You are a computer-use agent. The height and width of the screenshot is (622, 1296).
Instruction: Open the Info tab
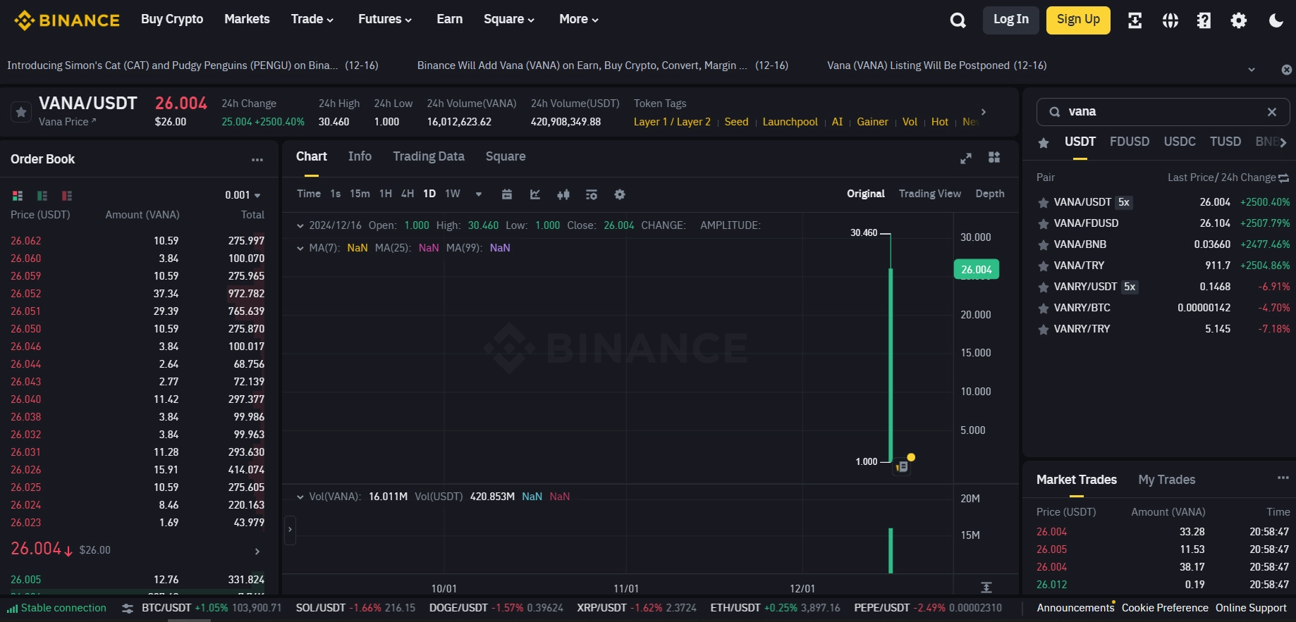click(x=360, y=156)
